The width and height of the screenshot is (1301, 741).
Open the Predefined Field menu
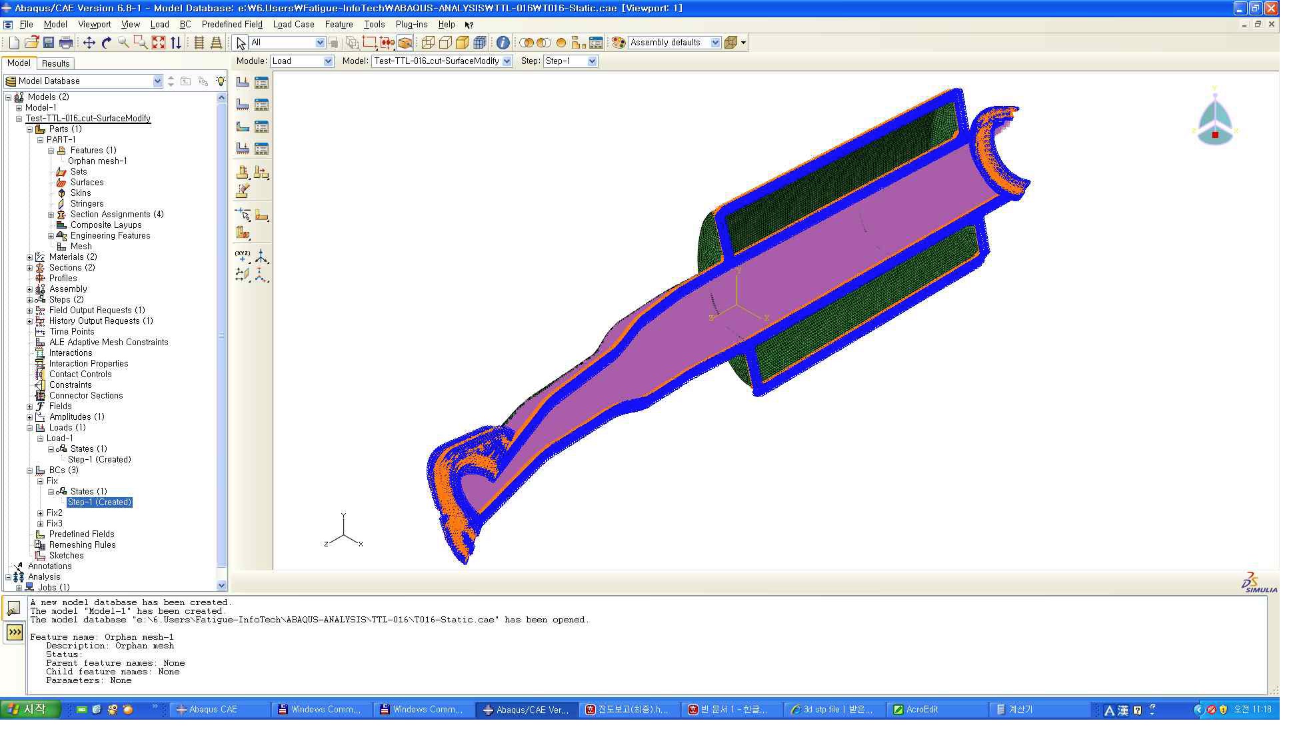(232, 25)
